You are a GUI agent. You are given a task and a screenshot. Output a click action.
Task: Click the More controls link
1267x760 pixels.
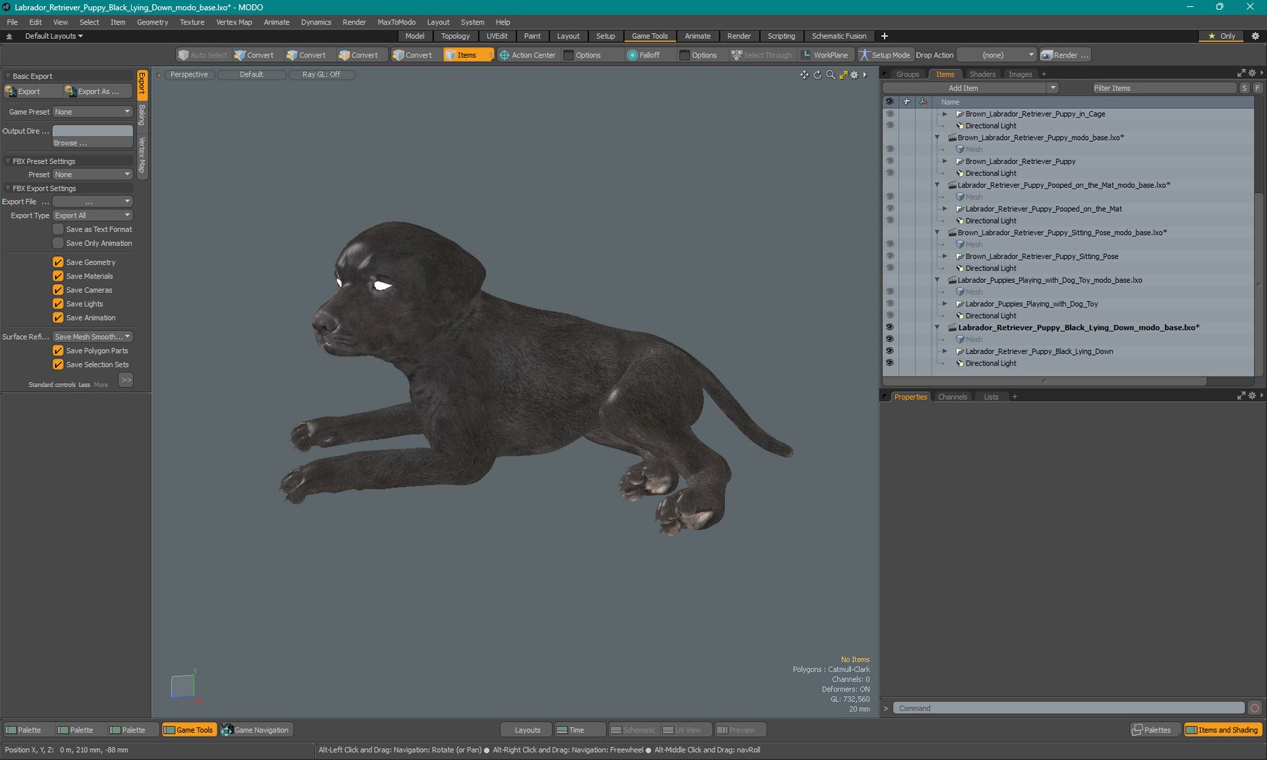101,385
